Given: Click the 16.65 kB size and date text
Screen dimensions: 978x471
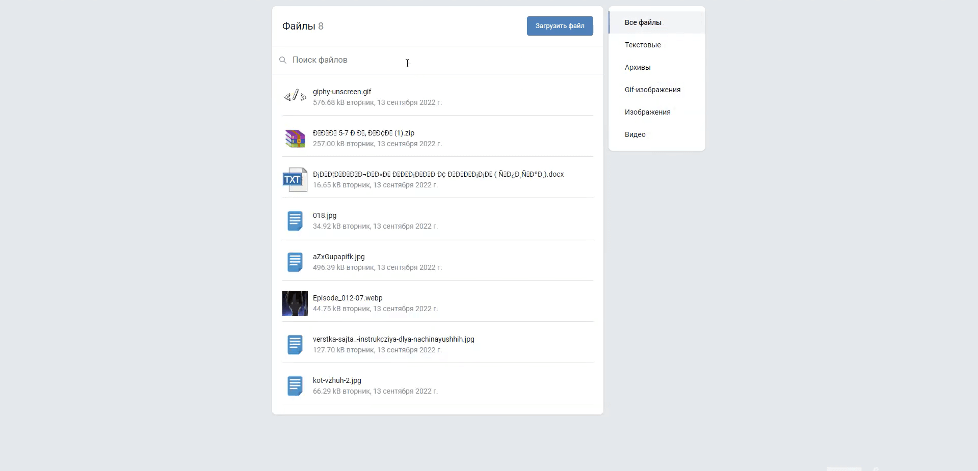Looking at the screenshot, I should (x=375, y=185).
